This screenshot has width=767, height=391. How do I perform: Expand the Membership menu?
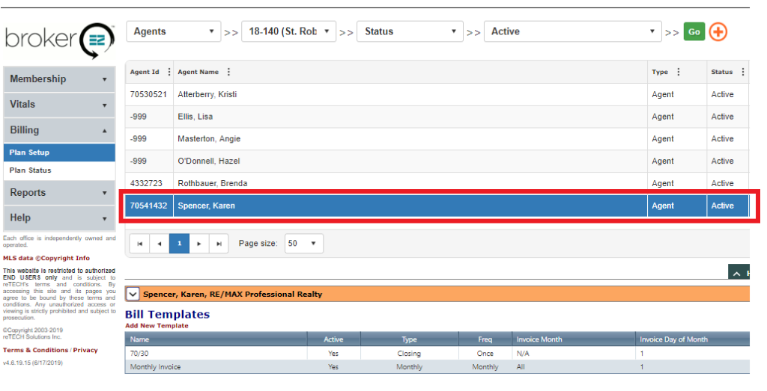pos(59,79)
